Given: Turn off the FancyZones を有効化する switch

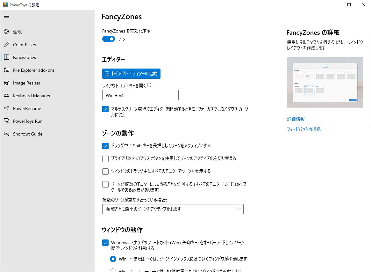Looking at the screenshot, I should coord(108,39).
